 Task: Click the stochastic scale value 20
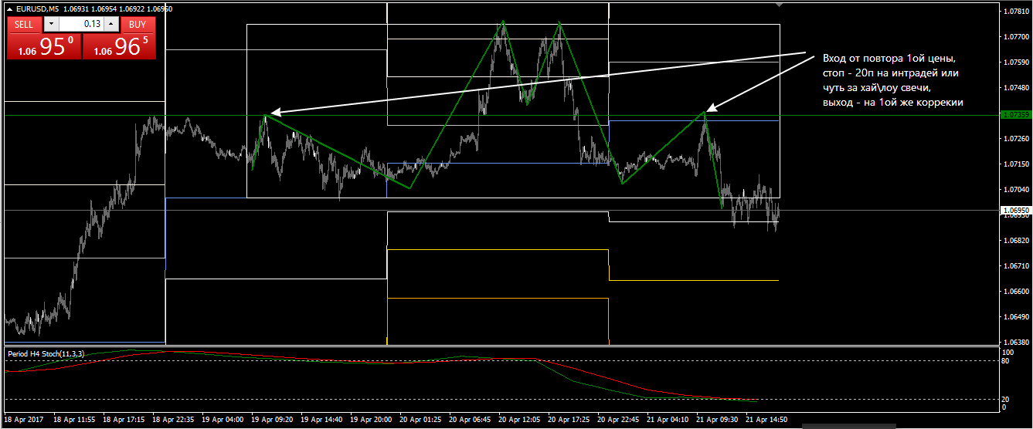(1005, 399)
